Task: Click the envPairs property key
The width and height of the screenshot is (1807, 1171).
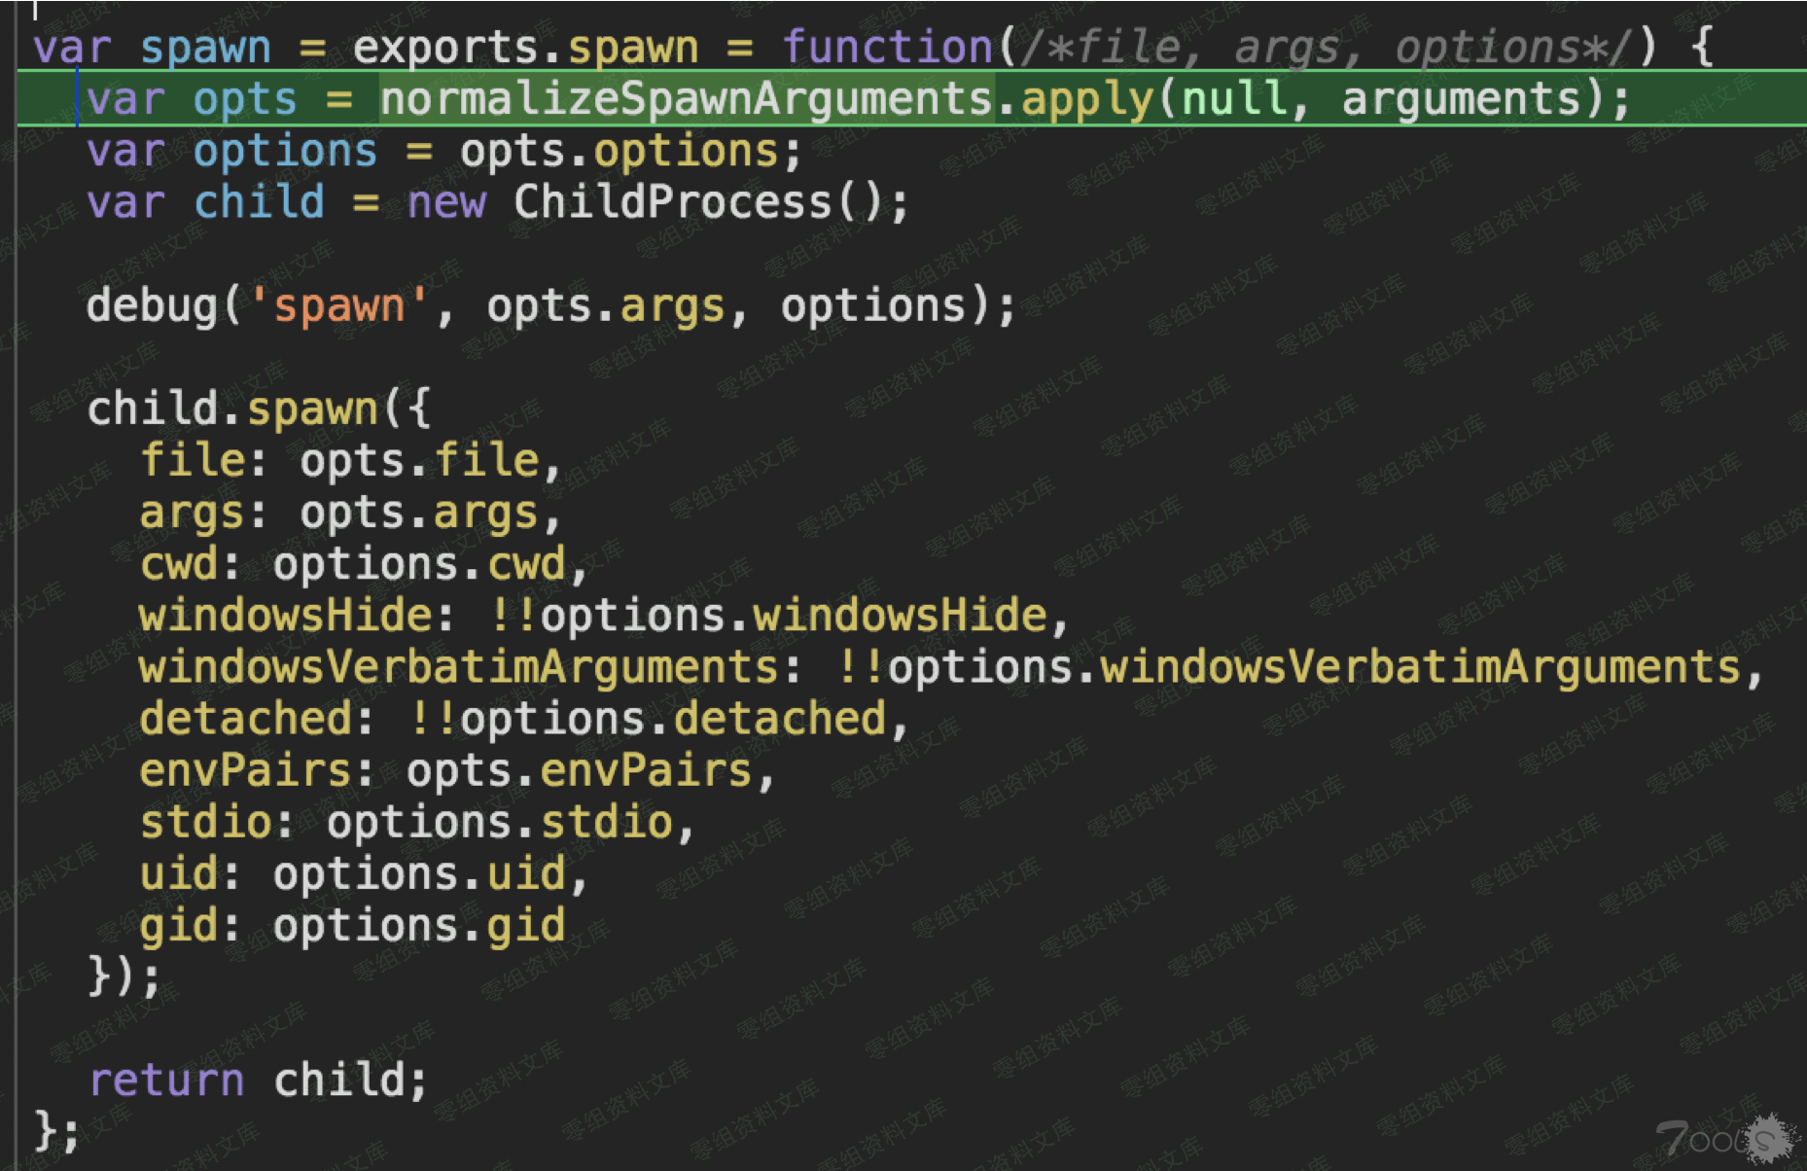Action: 245,770
